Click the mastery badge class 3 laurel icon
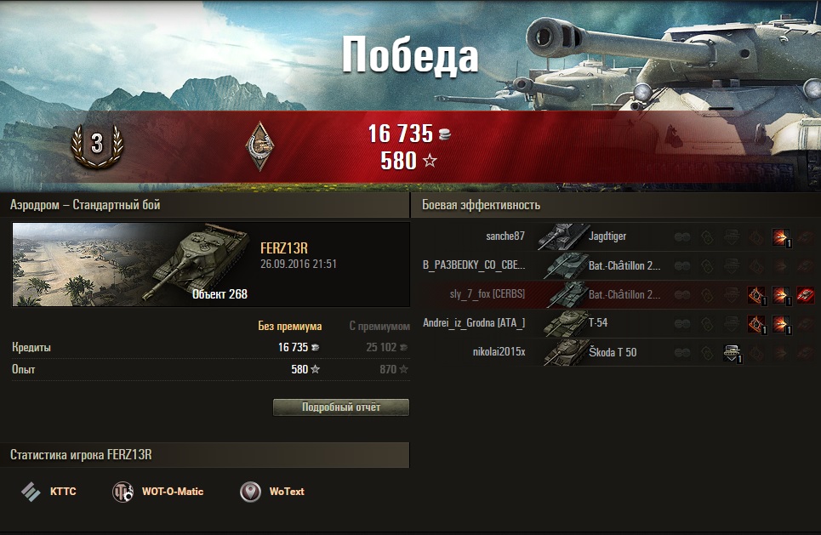The height and width of the screenshot is (535, 821). 97,145
